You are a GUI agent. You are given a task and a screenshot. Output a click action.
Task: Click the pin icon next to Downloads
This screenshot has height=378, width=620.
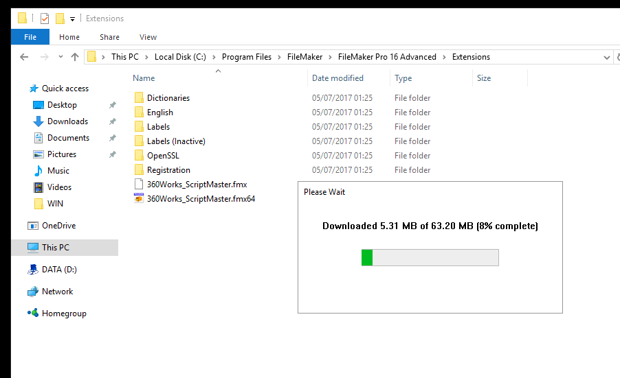(x=113, y=121)
